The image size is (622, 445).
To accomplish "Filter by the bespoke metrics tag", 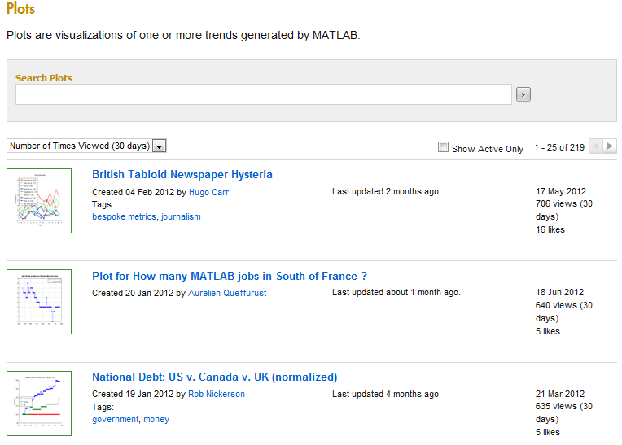I will [124, 216].
